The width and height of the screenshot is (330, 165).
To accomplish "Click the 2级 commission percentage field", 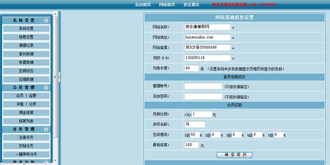I will (216, 135).
